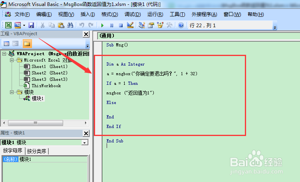Select Sheet1 (Sheet1) in project tree
Screen dimensions: 300x182
tap(50, 66)
